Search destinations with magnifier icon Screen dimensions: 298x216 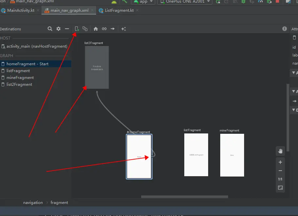tap(50, 29)
